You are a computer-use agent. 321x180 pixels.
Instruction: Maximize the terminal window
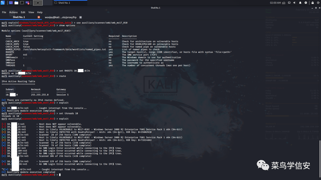[x=316, y=8]
